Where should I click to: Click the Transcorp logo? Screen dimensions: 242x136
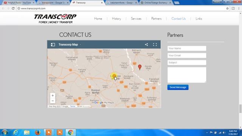(55, 19)
